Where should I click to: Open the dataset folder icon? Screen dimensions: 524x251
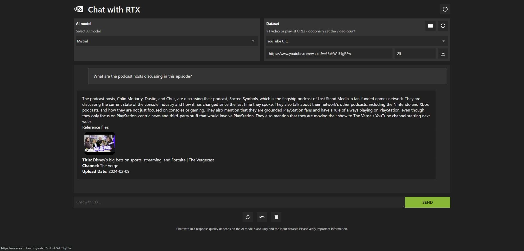(430, 26)
